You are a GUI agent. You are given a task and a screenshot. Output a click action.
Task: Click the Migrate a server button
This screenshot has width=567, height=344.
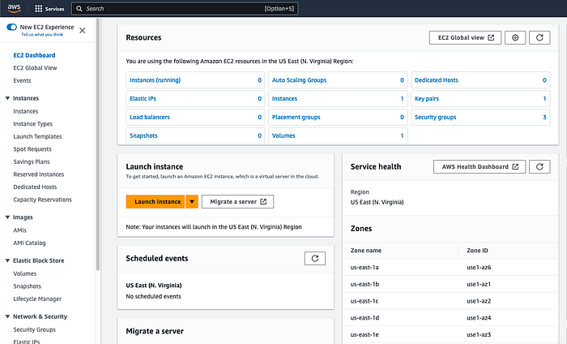[x=237, y=202]
